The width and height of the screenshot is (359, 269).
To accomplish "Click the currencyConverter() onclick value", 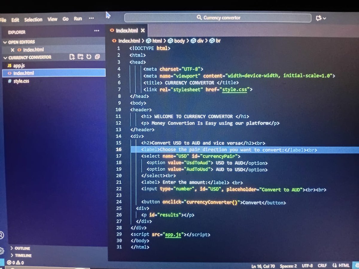I will pos(212,202).
